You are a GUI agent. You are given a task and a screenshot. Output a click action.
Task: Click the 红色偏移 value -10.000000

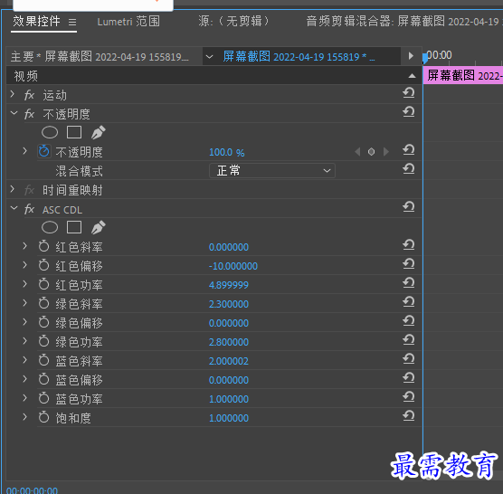233,266
